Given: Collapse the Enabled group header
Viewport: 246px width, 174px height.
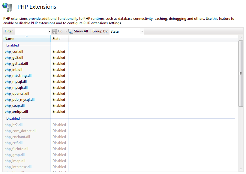Looking at the screenshot, I should click(13, 45).
